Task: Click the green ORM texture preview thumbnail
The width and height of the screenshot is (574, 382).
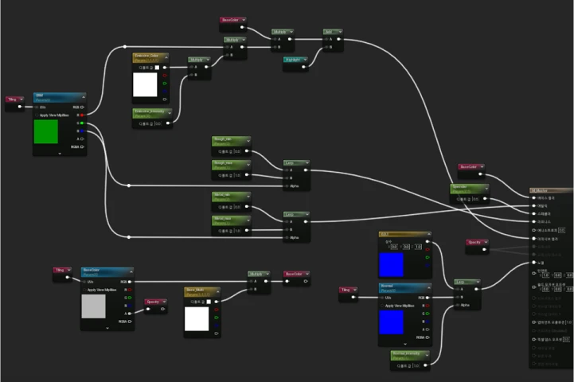Action: [x=45, y=131]
